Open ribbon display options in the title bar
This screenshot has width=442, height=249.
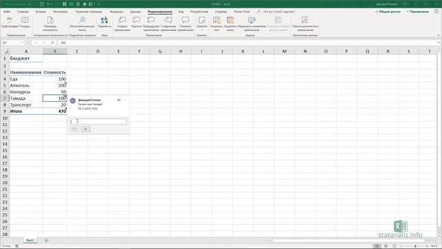405,4
